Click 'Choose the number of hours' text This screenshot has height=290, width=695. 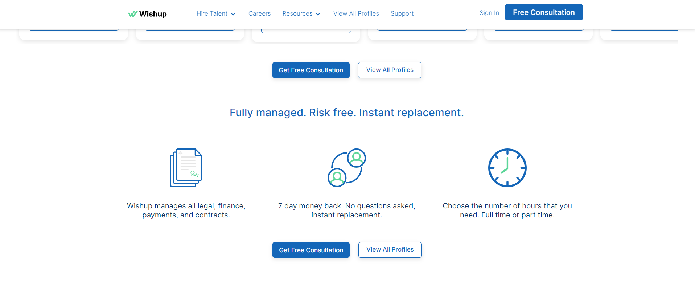507,211
